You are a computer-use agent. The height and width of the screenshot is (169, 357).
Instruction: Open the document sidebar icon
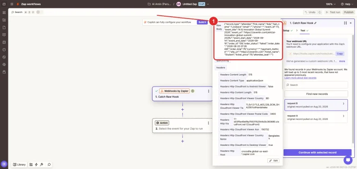tap(4, 27)
